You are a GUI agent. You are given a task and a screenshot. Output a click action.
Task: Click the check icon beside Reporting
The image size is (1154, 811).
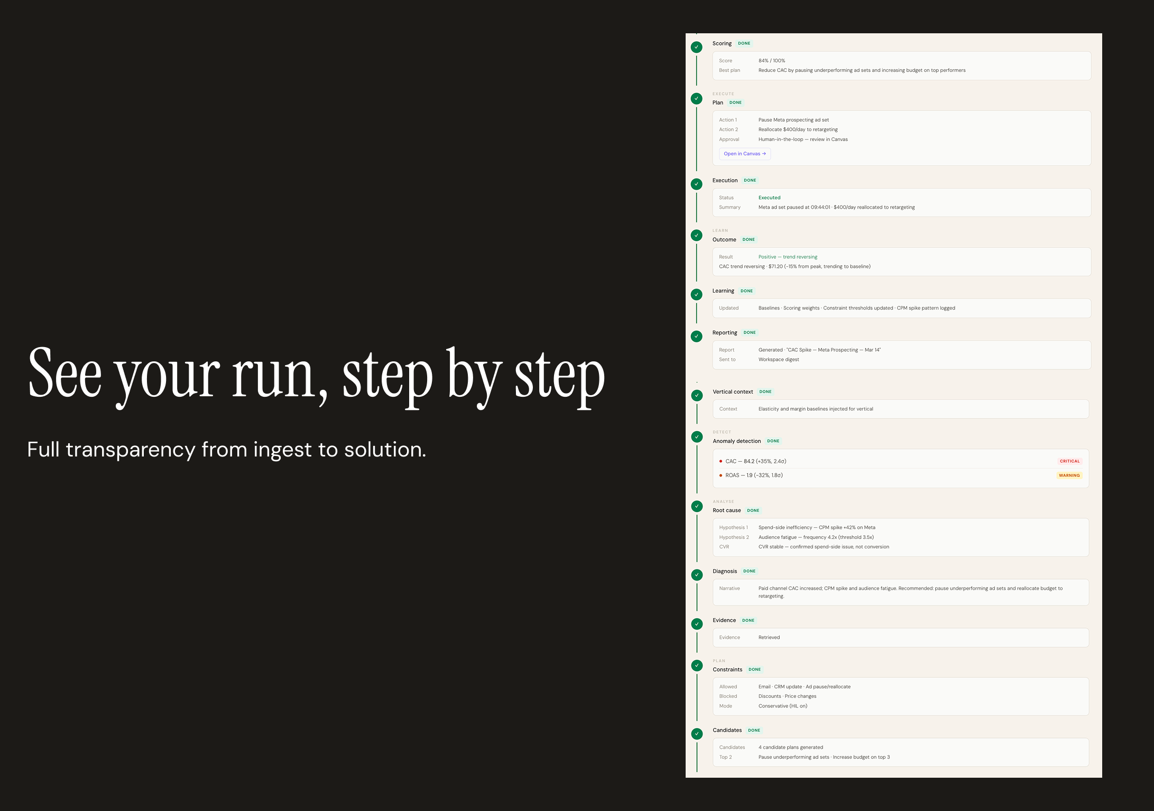coord(697,336)
